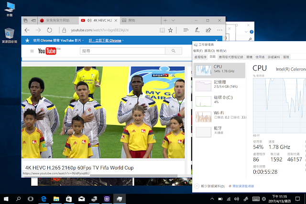Open Edge reading view book icon
This screenshot has width=306, height=204.
click(x=162, y=30)
